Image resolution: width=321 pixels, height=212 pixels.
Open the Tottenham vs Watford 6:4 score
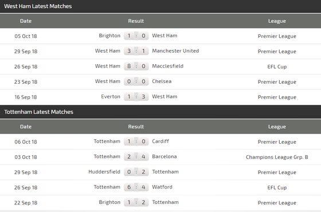136,187
